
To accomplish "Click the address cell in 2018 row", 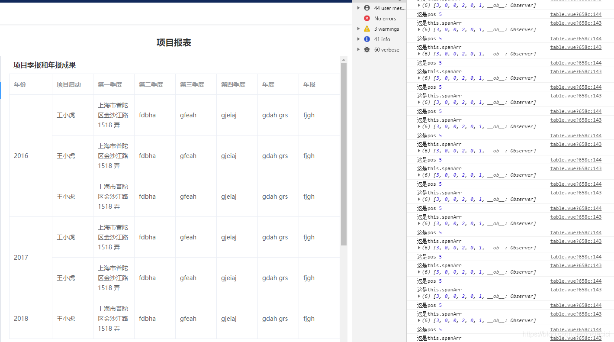I will tap(114, 319).
